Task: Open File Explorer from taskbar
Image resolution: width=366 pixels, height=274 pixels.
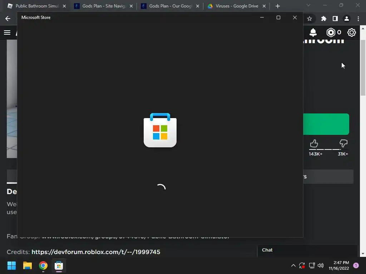Action: click(x=27, y=265)
